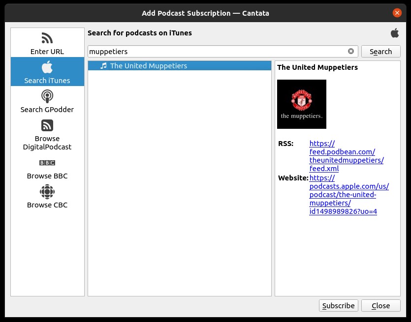Close the Add Podcast Subscription dialog
This screenshot has height=322, width=411.
tap(397, 13)
